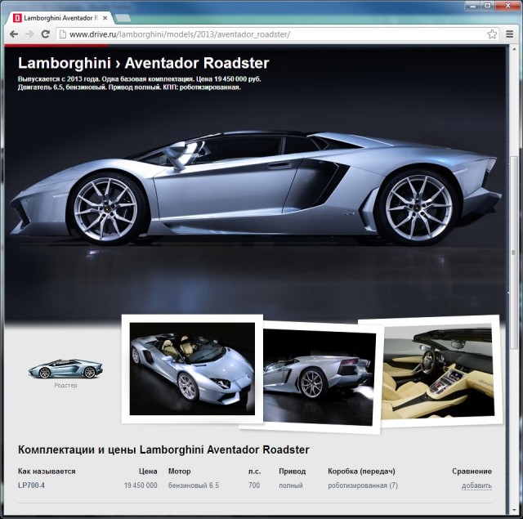
Task: Click the Lamborghini link in the heading
Action: tap(64, 63)
